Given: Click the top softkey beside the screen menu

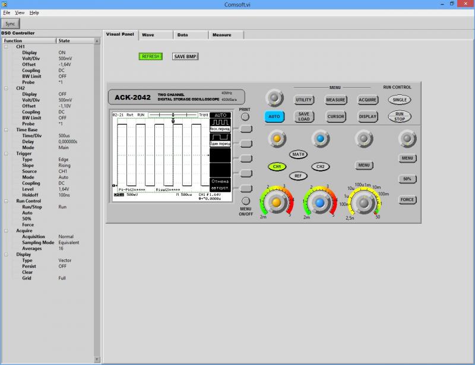Looking at the screenshot, I should [246, 129].
